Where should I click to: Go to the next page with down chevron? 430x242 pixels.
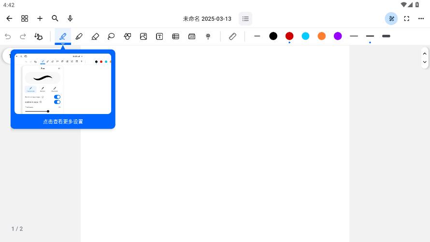click(425, 62)
